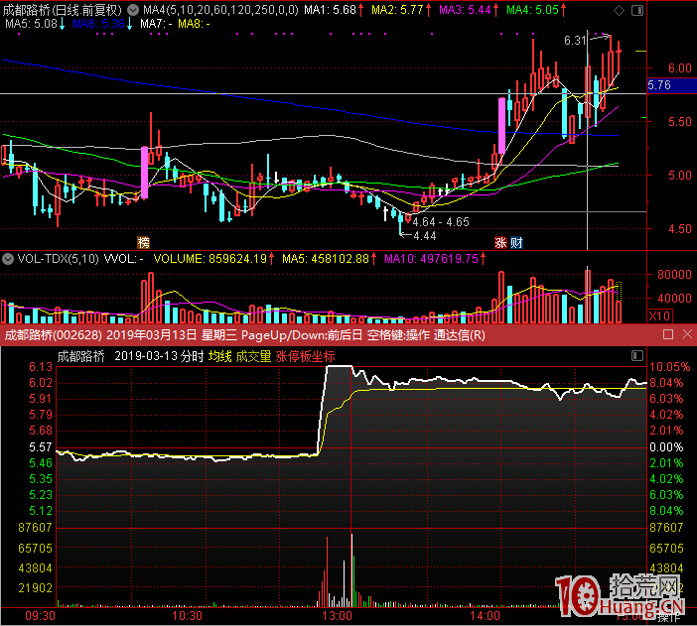Click the 4.64 - 4.65 gap annotation
The height and width of the screenshot is (626, 697).
(441, 221)
